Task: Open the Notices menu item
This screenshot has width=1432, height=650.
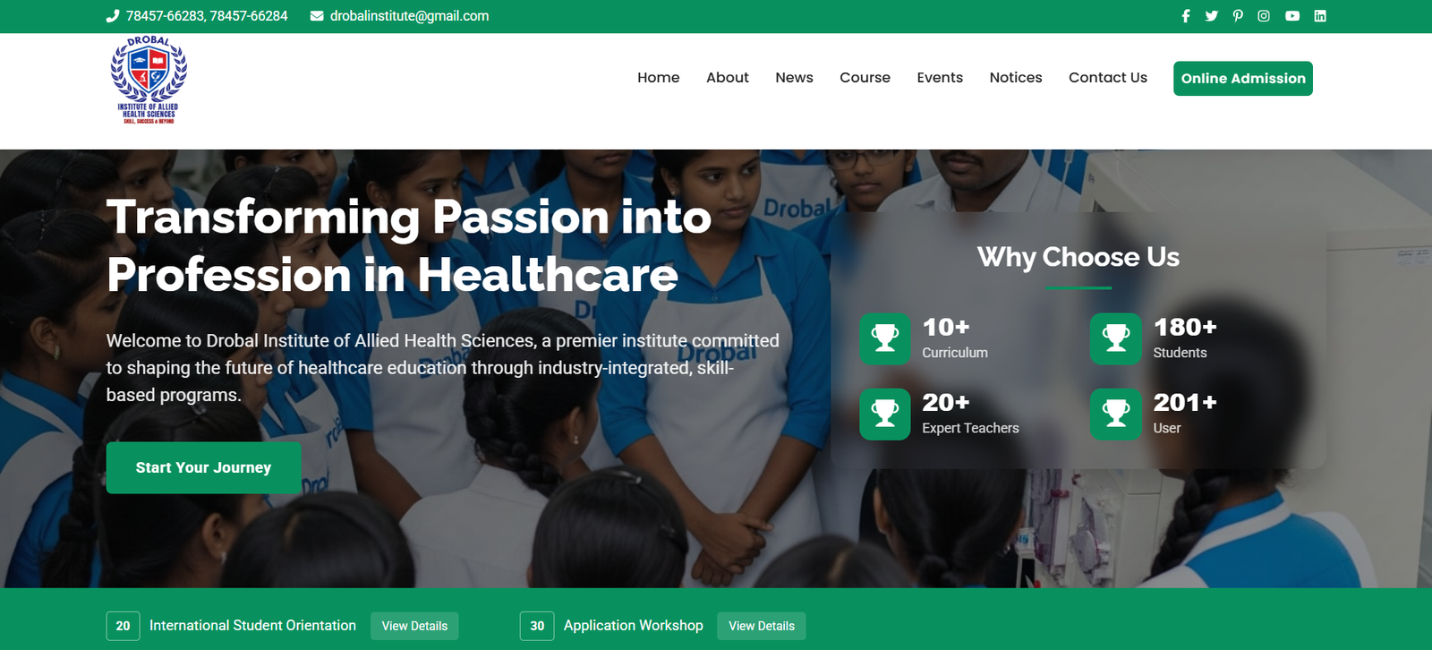Action: point(1016,78)
